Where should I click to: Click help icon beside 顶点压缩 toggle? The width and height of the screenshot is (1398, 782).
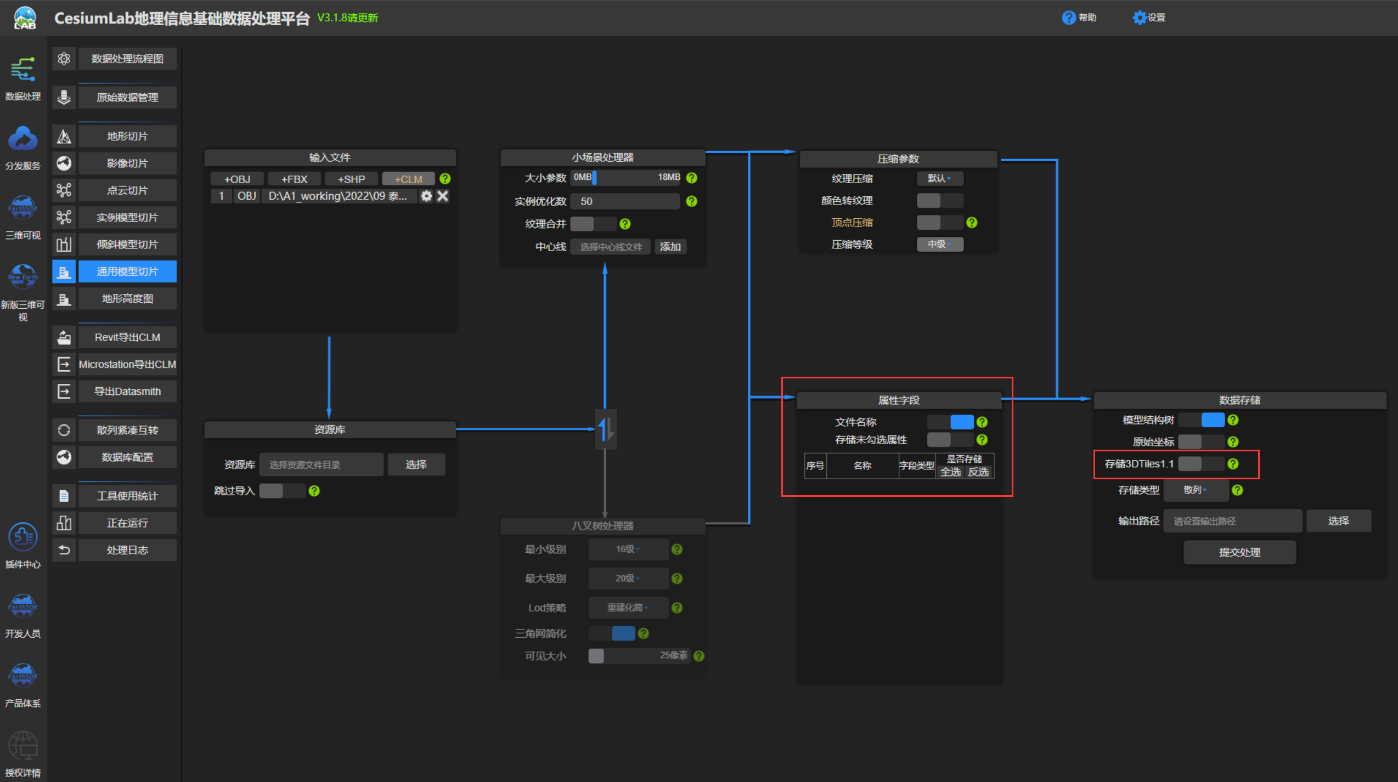click(972, 222)
